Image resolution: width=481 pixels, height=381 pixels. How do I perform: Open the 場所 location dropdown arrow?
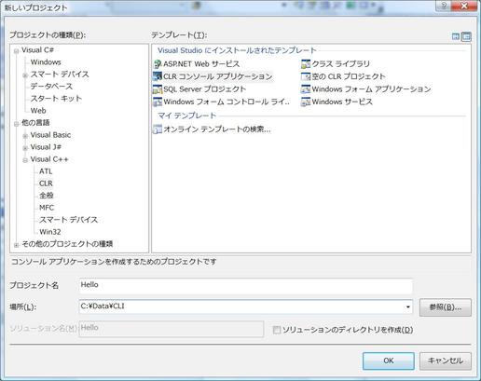point(407,306)
